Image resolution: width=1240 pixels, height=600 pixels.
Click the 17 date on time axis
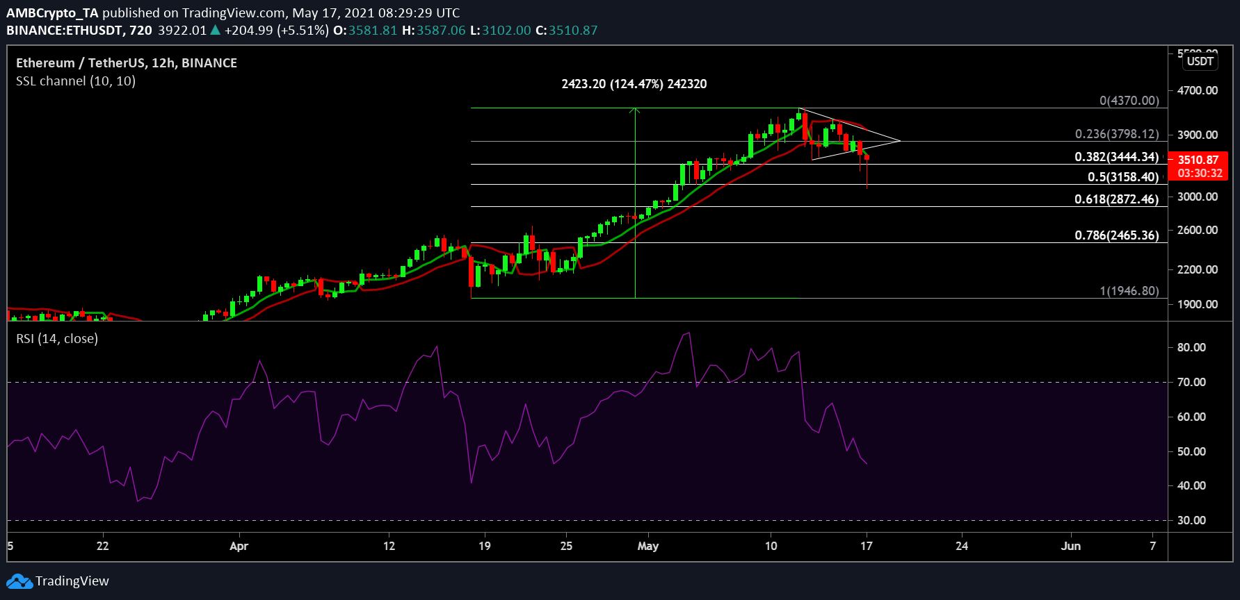pyautogui.click(x=867, y=546)
